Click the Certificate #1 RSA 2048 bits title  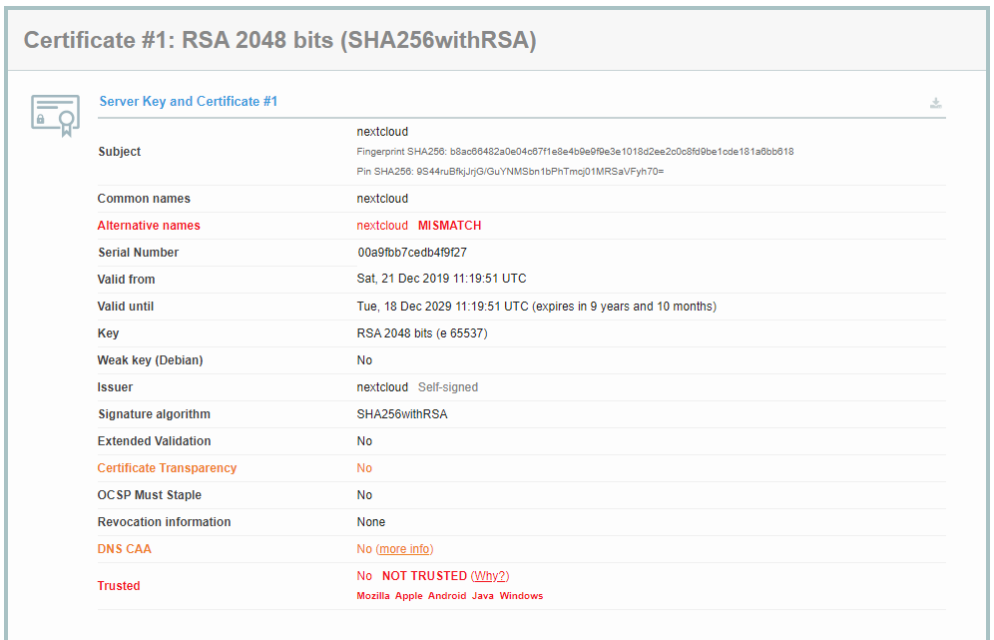279,40
